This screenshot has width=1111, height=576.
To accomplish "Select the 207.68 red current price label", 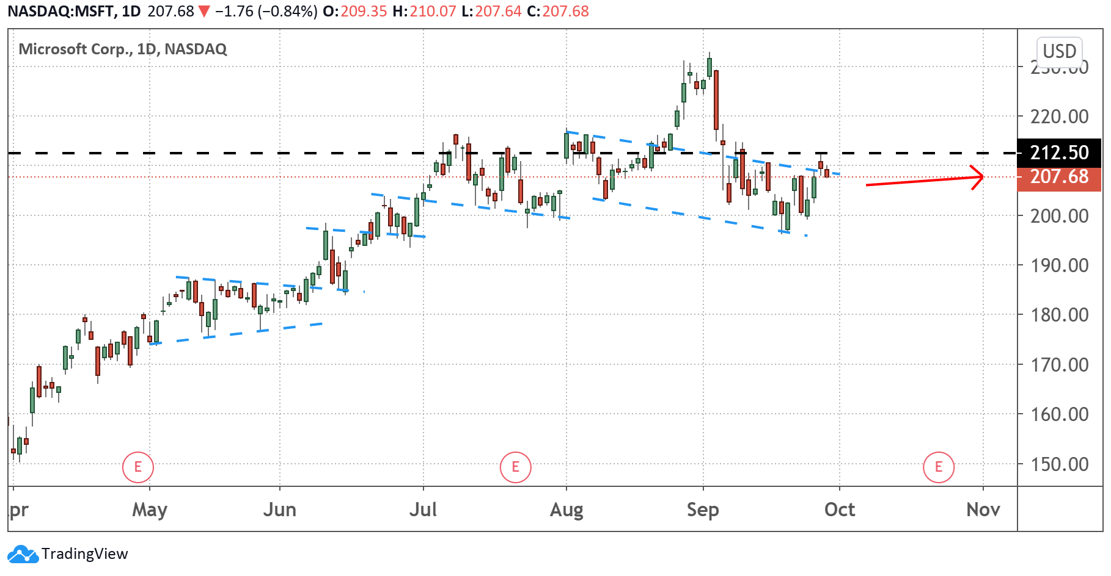I will pos(1059,177).
